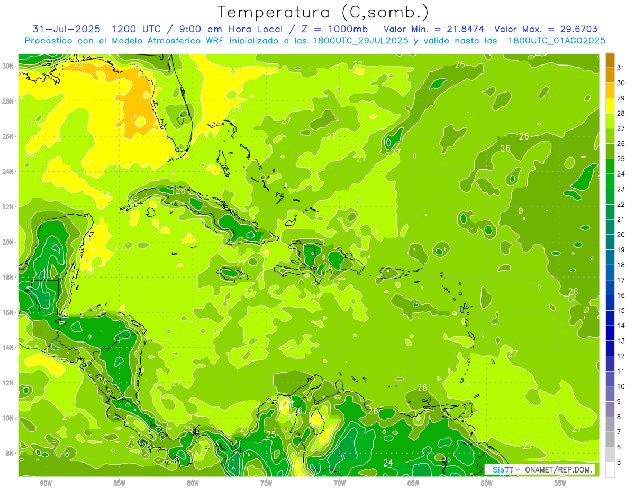Click the blue legend swatch between 16 and 17
This screenshot has height=490, width=635.
[610, 288]
